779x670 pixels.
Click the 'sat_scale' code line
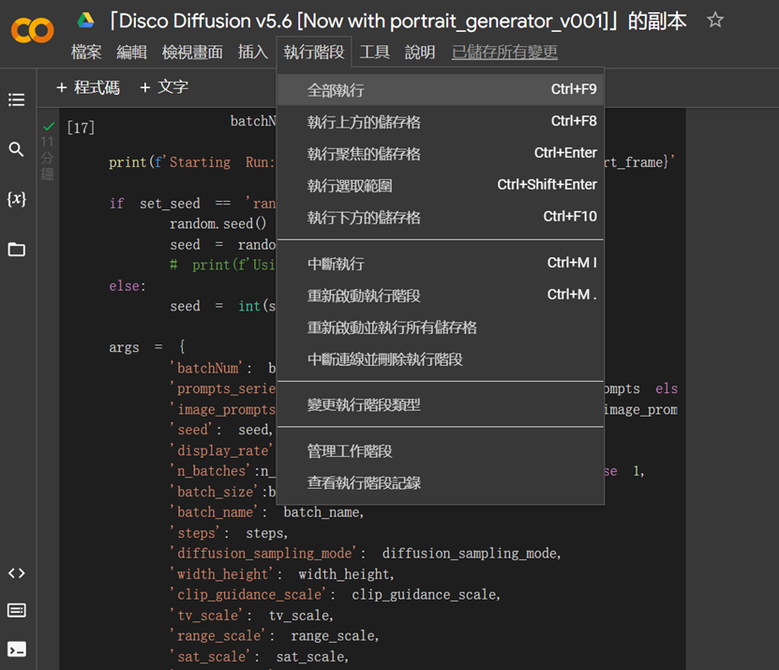[x=260, y=657]
